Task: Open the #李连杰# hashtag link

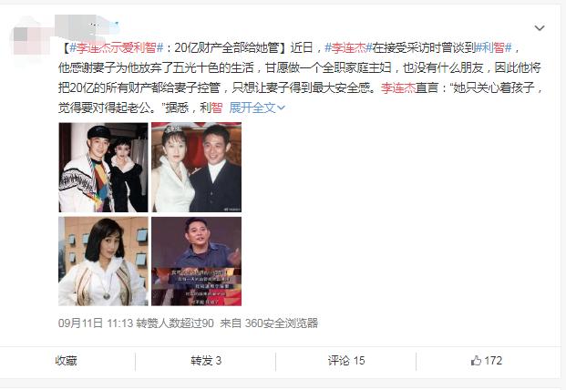Action: click(x=348, y=47)
